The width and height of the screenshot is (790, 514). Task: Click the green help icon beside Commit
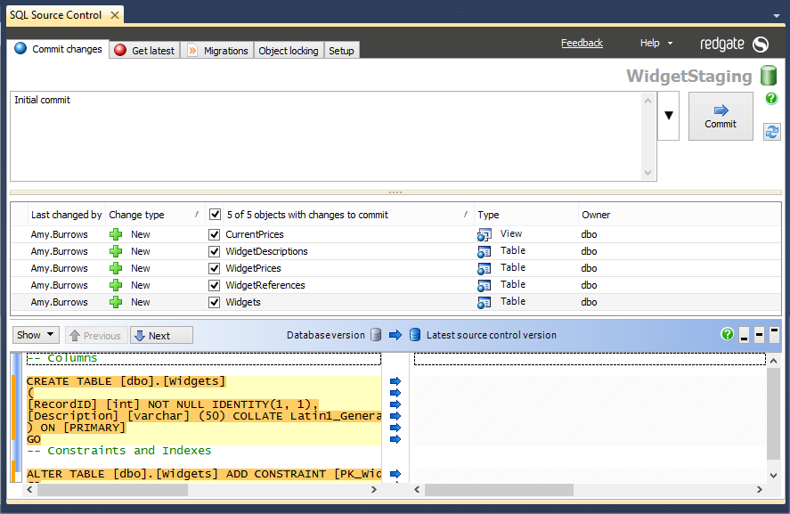click(771, 98)
